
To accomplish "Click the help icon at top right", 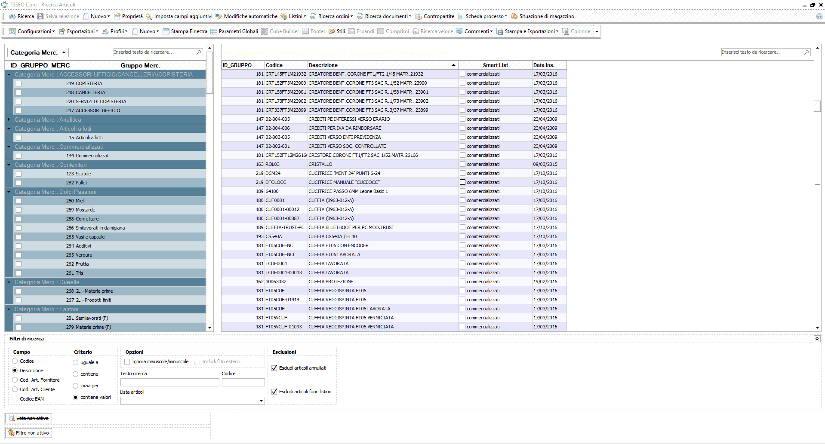I will click(x=819, y=16).
